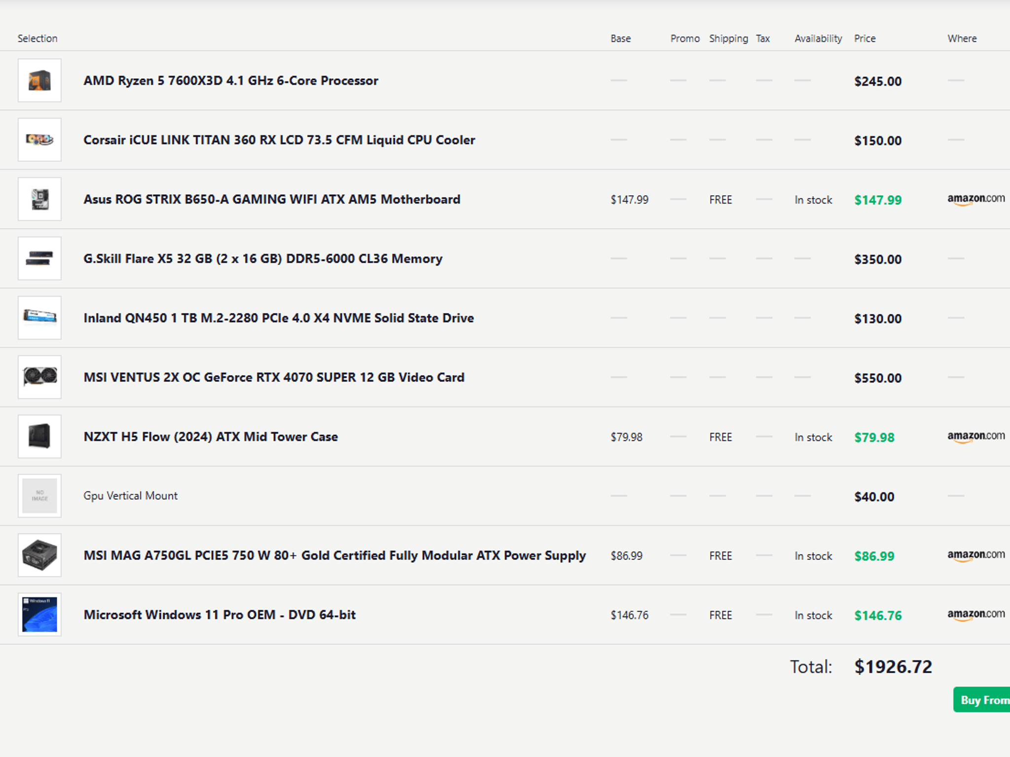Screen dimensions: 1010x757
Task: Click the MSI MAG A750GL power supply thumbnail
Action: 39,555
